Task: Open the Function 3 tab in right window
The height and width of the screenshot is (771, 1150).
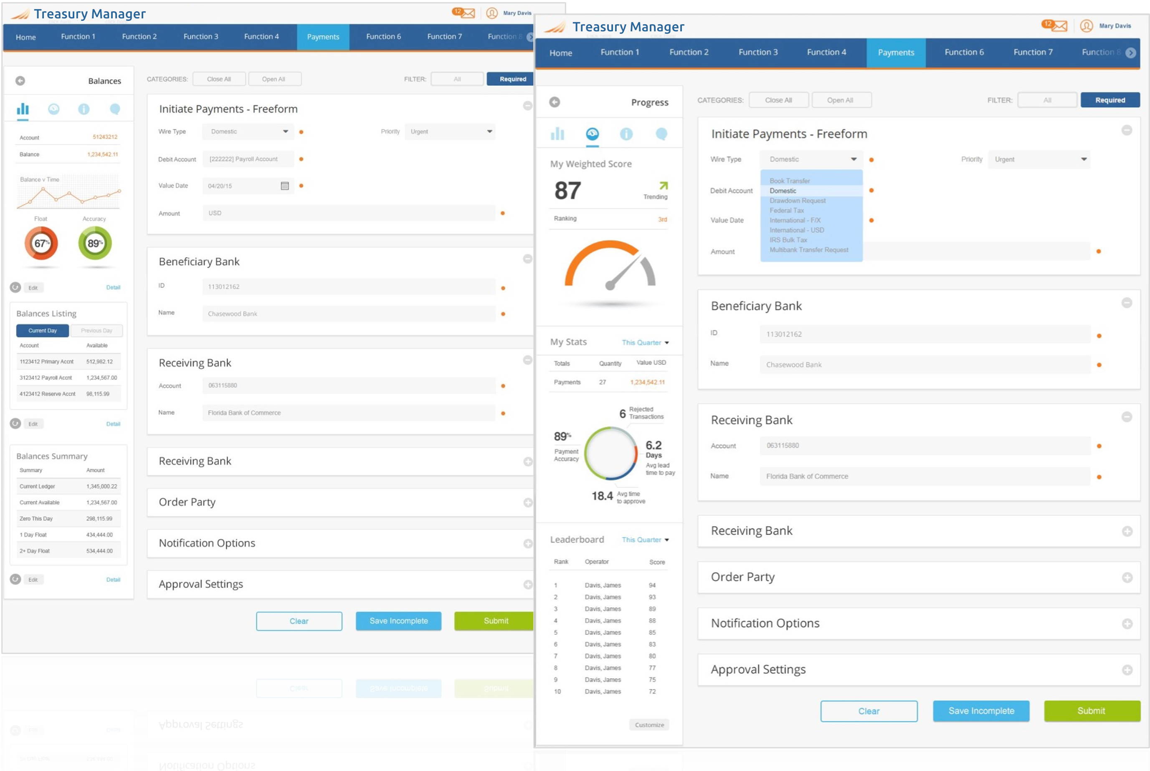Action: coord(758,52)
